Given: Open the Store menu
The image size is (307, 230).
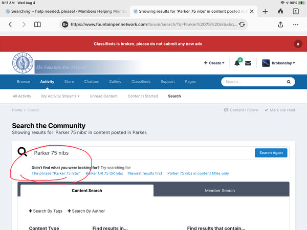Looking at the screenshot, I should [x=69, y=82].
